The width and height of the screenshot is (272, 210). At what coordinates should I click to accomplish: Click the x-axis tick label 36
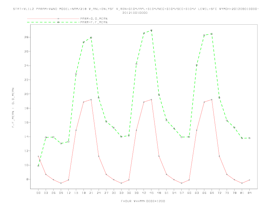coord(129,193)
